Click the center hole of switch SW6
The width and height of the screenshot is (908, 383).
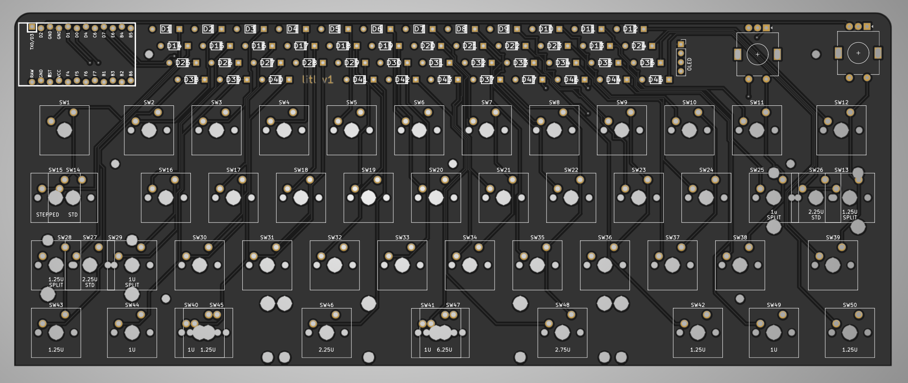(x=419, y=130)
